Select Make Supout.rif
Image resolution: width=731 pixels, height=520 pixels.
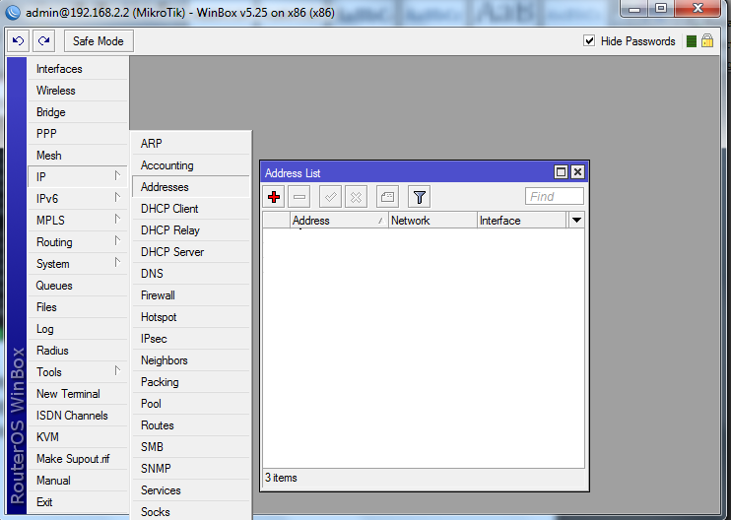[78, 459]
